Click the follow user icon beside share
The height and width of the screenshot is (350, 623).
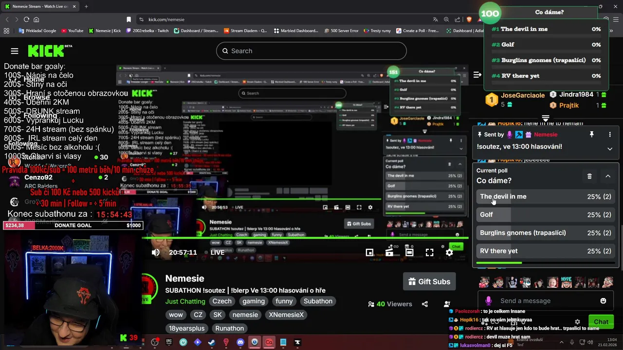pyautogui.click(x=447, y=304)
